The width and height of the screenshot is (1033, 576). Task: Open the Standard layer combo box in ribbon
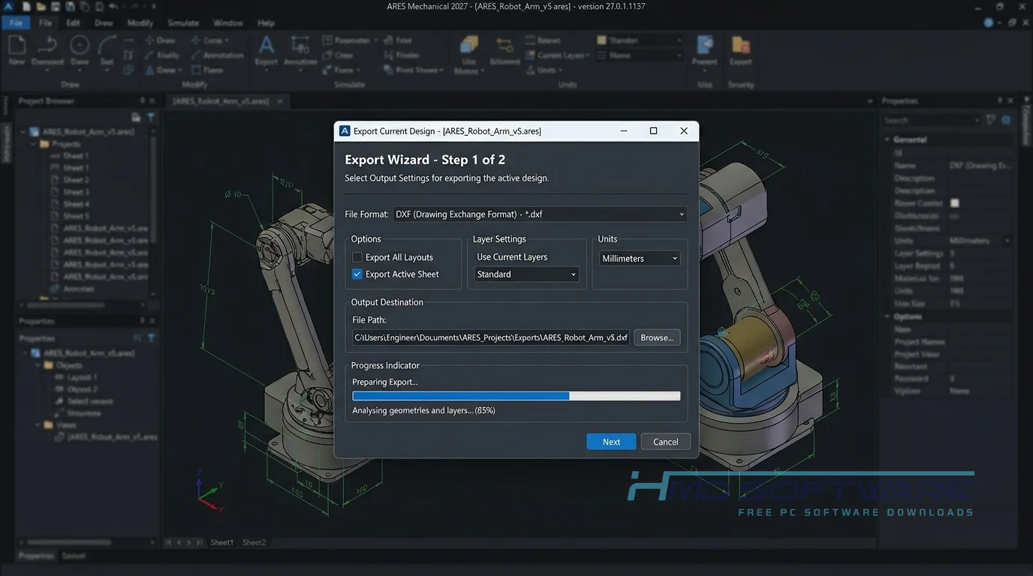pos(640,40)
